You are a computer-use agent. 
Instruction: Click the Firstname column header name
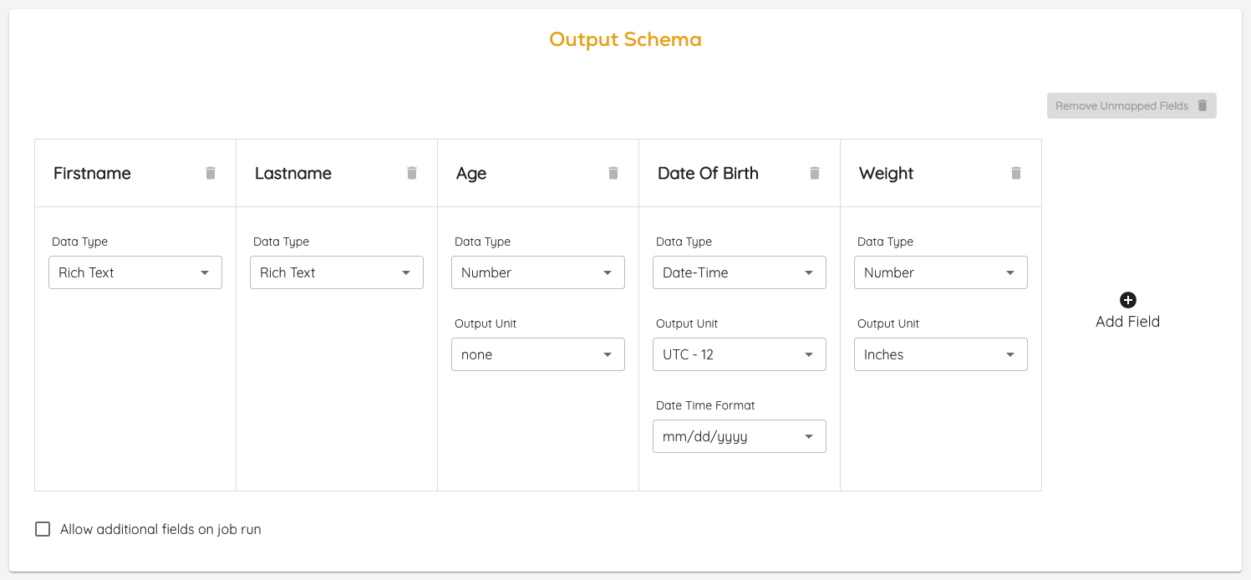(x=92, y=173)
